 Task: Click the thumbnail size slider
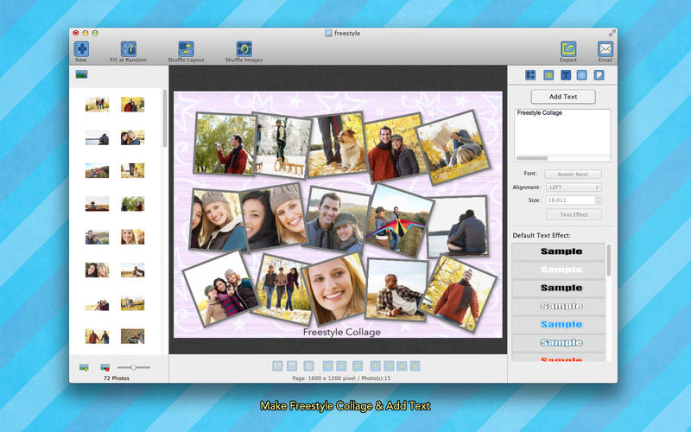click(134, 367)
